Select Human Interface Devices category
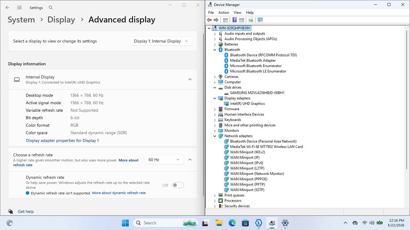Image resolution: width=410 pixels, height=230 pixels. (x=244, y=114)
